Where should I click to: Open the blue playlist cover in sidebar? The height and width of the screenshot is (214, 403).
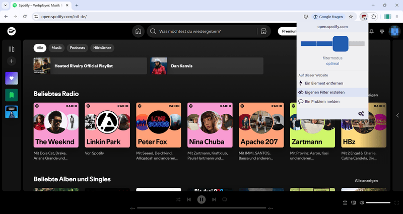pos(12,112)
